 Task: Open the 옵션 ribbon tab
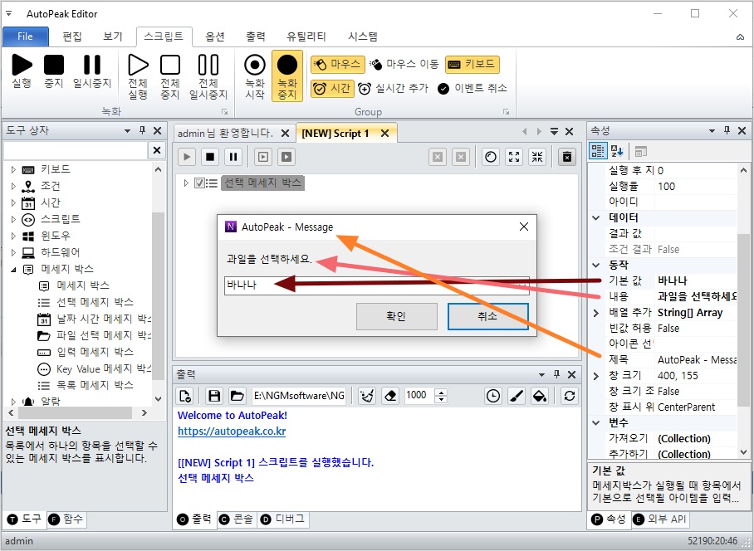[215, 37]
